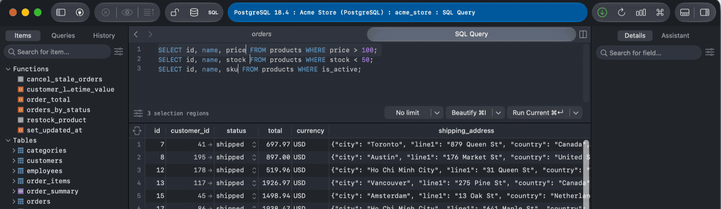Expand the order_items table
This screenshot has width=721, height=209.
[x=14, y=181]
